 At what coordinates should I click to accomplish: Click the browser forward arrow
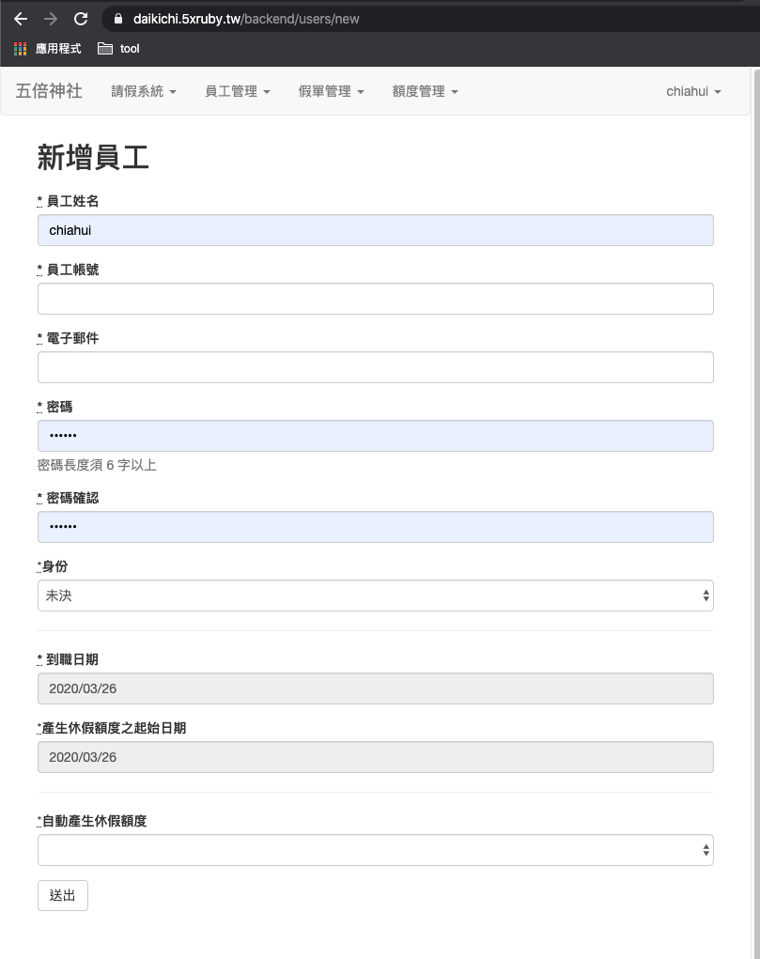[x=51, y=19]
